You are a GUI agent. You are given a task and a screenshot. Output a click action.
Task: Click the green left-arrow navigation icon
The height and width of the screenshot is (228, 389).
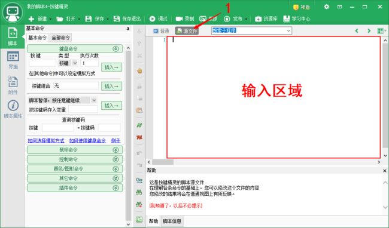(x=357, y=30)
